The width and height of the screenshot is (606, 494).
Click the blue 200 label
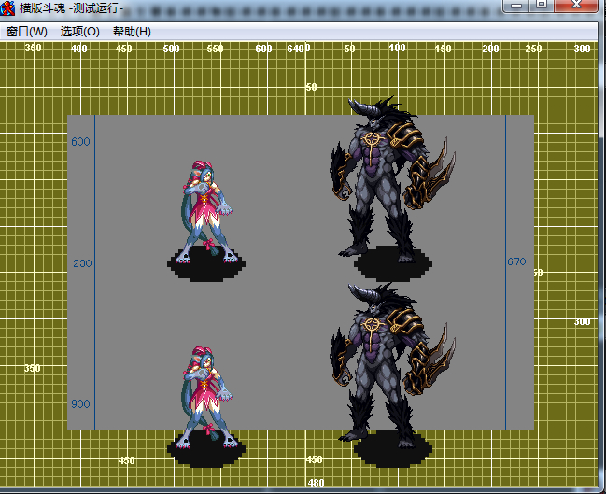click(82, 263)
